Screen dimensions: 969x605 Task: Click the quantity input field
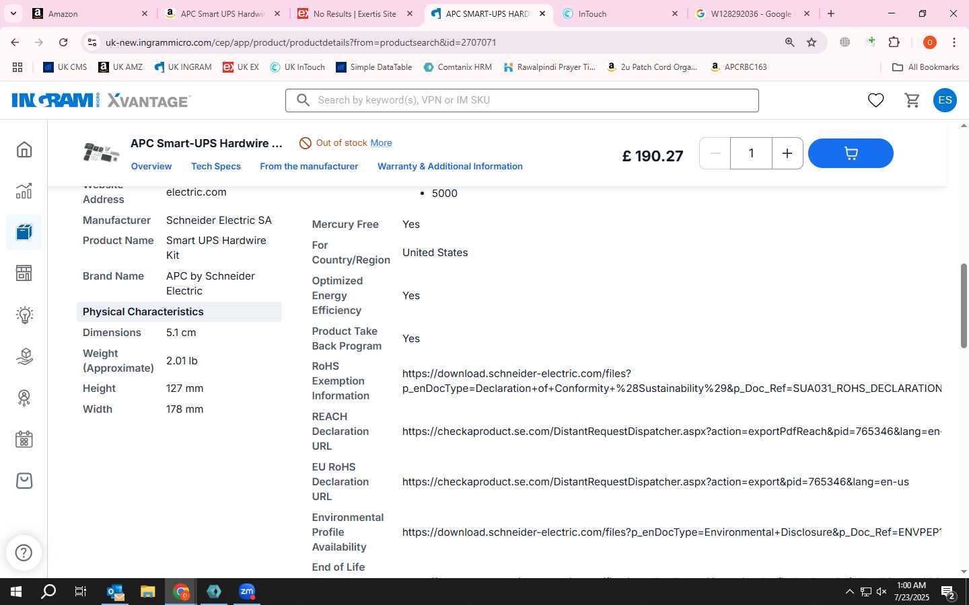click(751, 153)
